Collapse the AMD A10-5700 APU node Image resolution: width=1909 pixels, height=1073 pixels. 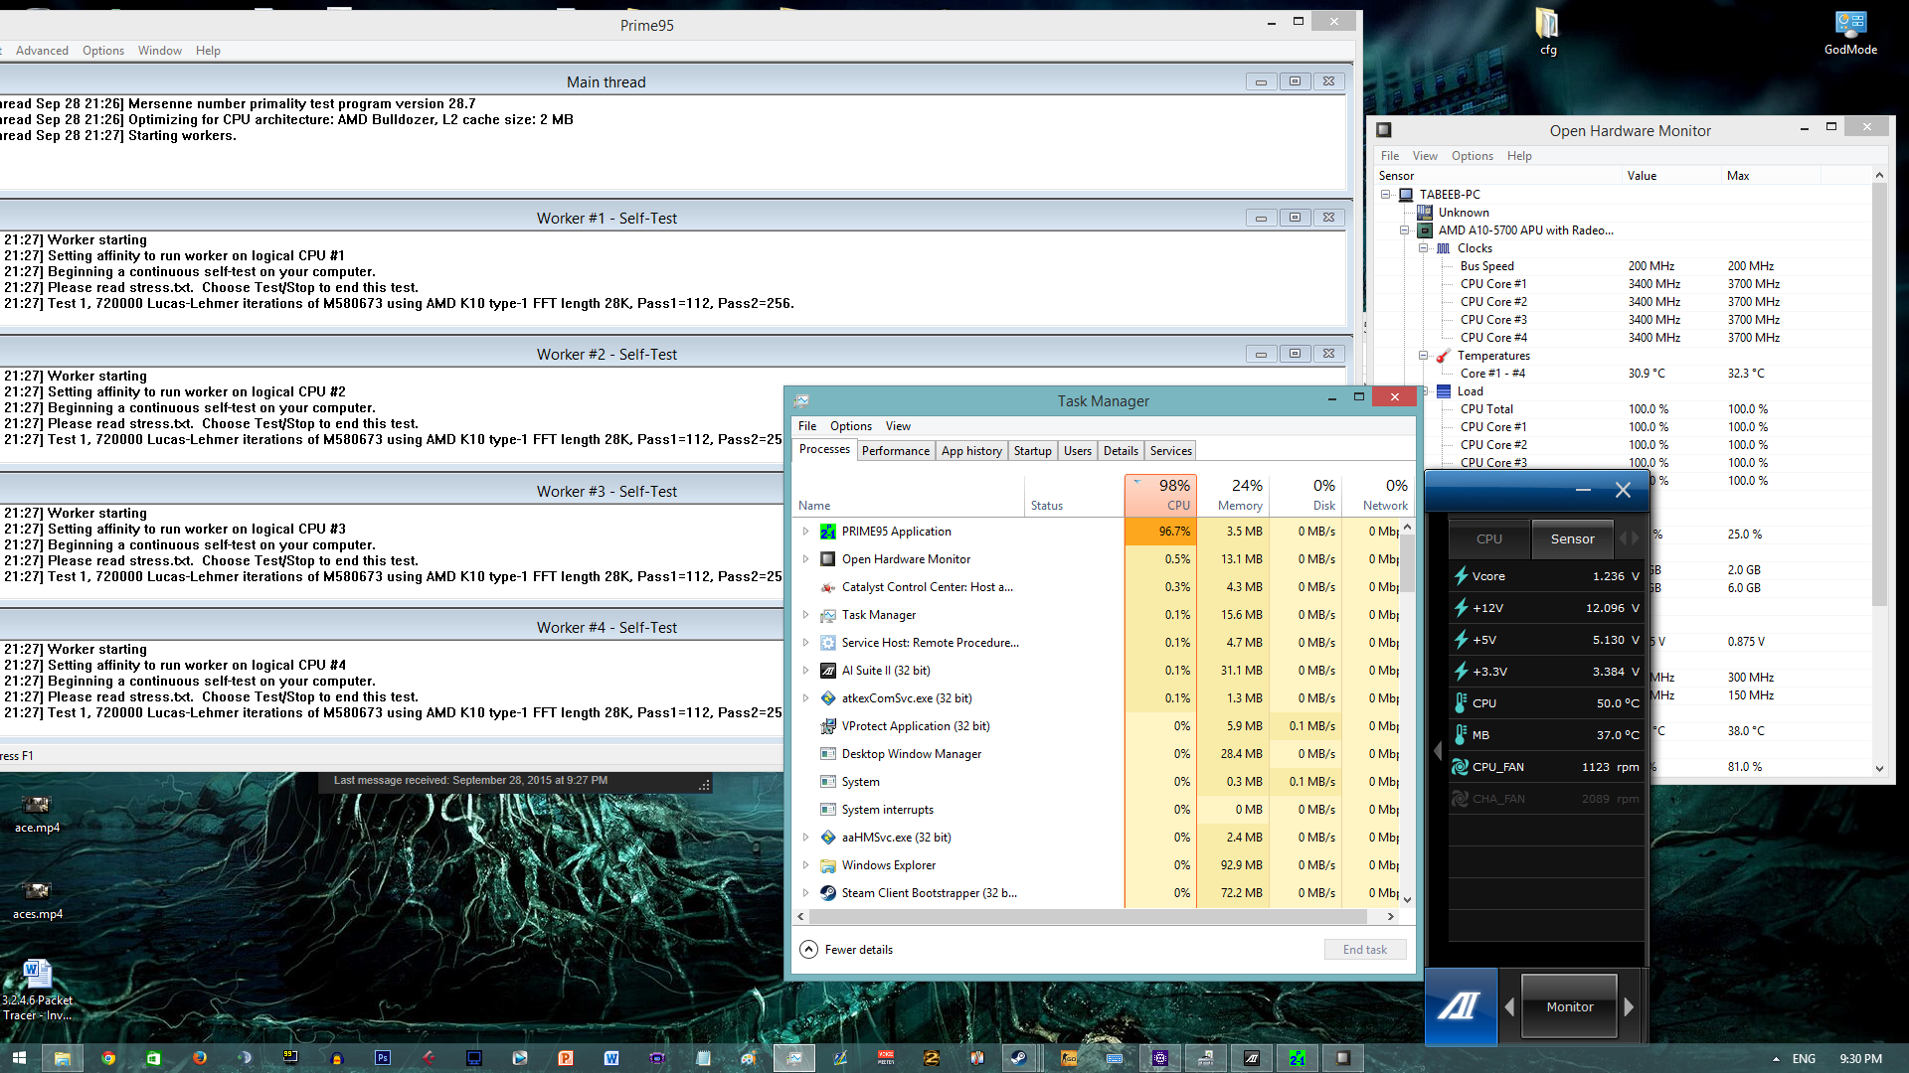(x=1404, y=230)
